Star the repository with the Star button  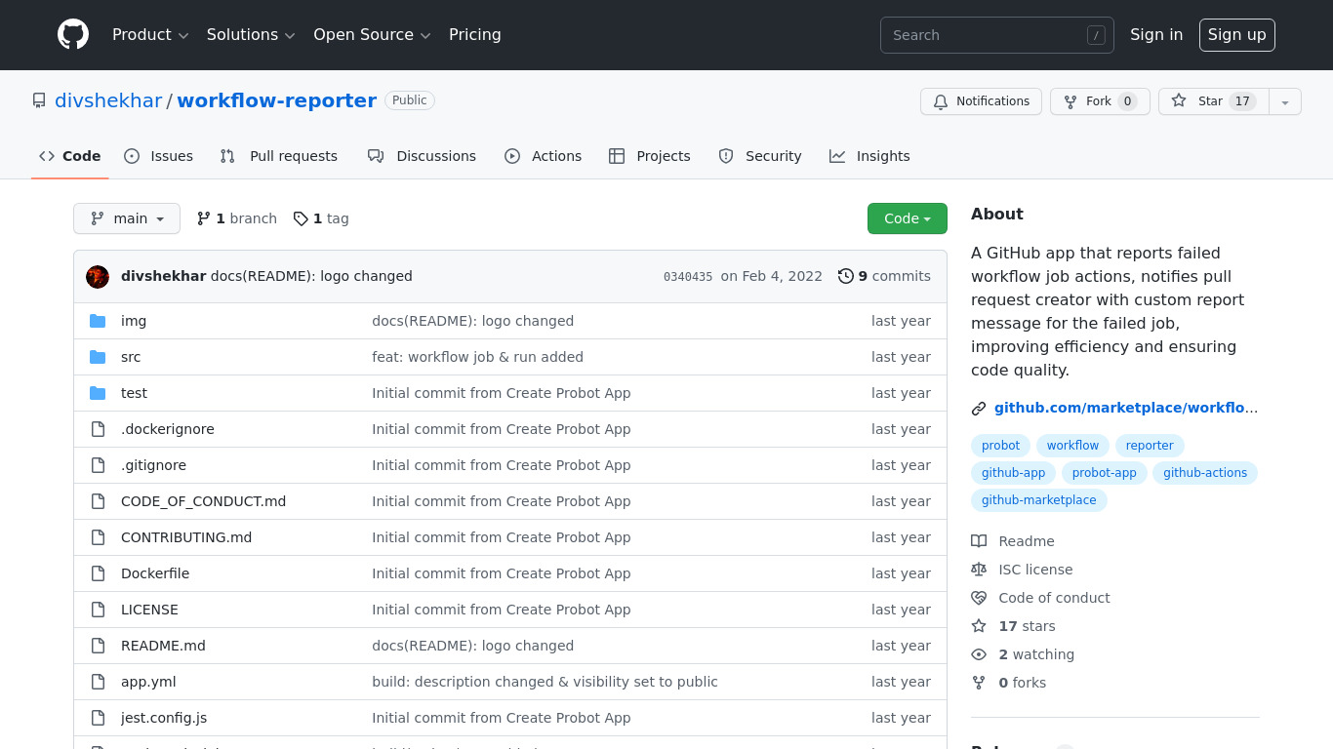pyautogui.click(x=1213, y=101)
